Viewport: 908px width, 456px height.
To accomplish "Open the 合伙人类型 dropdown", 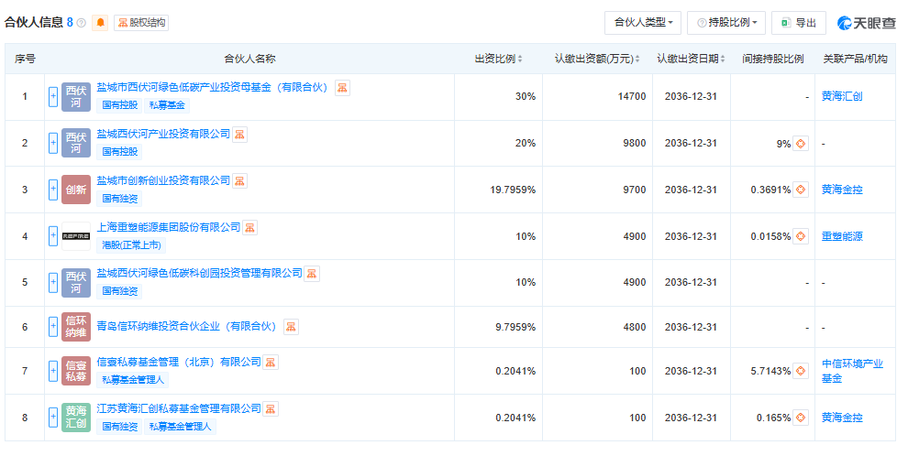I will 643,23.
